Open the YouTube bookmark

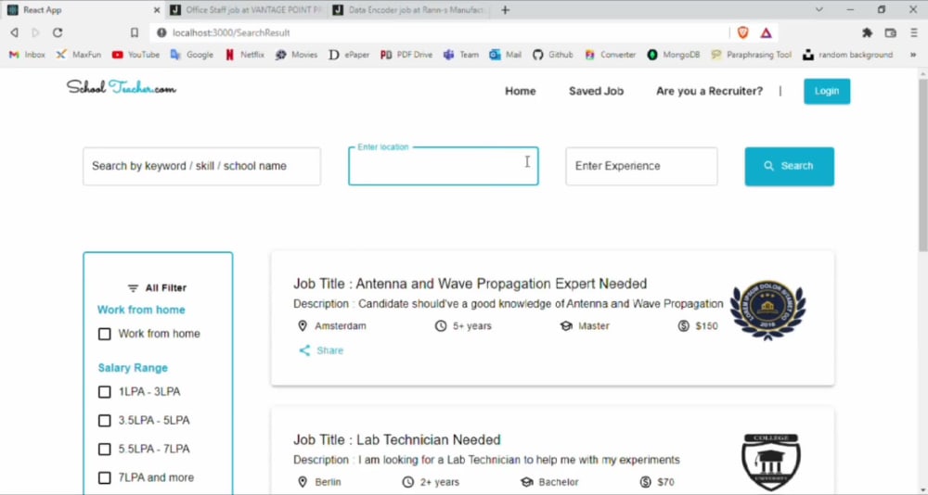click(136, 55)
